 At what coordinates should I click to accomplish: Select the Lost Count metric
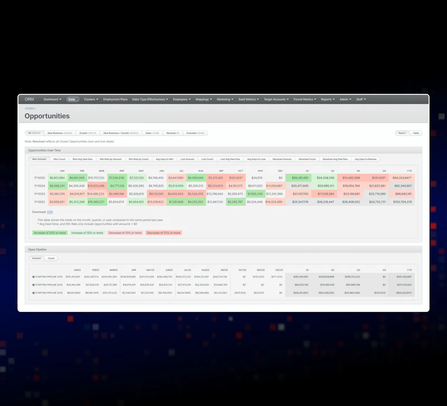pyautogui.click(x=207, y=159)
